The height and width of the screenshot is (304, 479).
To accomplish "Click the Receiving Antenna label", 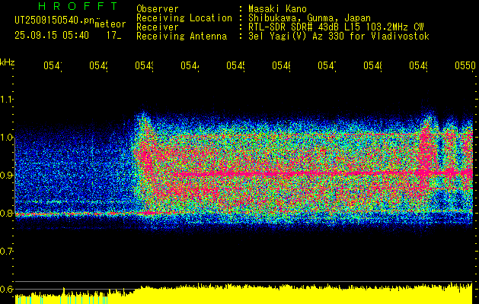I will 181,36.
